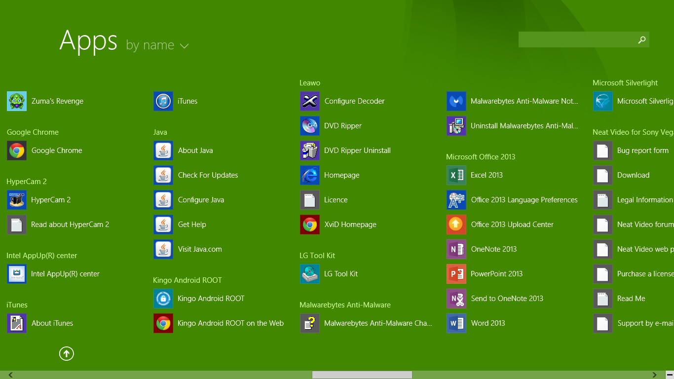The image size is (674, 379).
Task: Open the Office 2013 Upload Center icon
Action: 456,225
